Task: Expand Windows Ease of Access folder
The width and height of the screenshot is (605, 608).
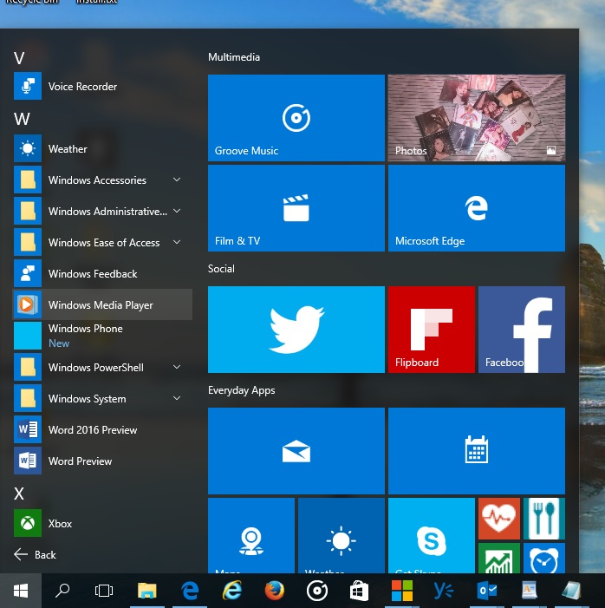Action: coord(102,242)
